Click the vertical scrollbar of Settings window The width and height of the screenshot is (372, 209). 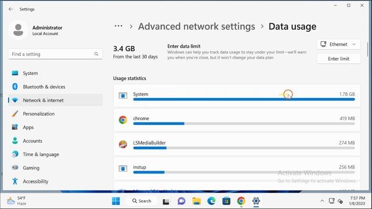click(367, 50)
